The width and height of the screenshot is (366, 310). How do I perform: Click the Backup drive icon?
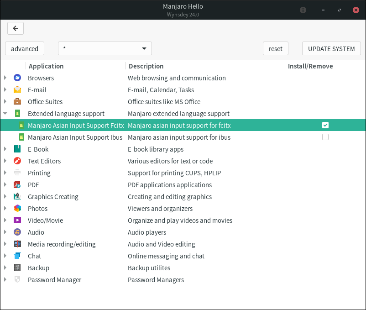click(x=17, y=268)
